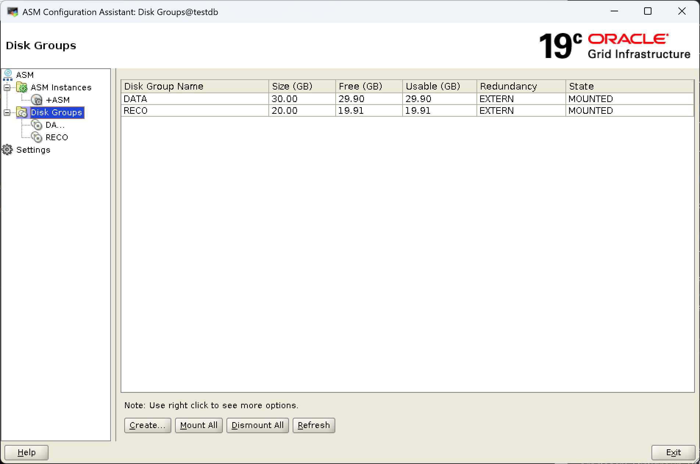Click the 19.91 usable space cell
This screenshot has width=700, height=464.
(440, 110)
